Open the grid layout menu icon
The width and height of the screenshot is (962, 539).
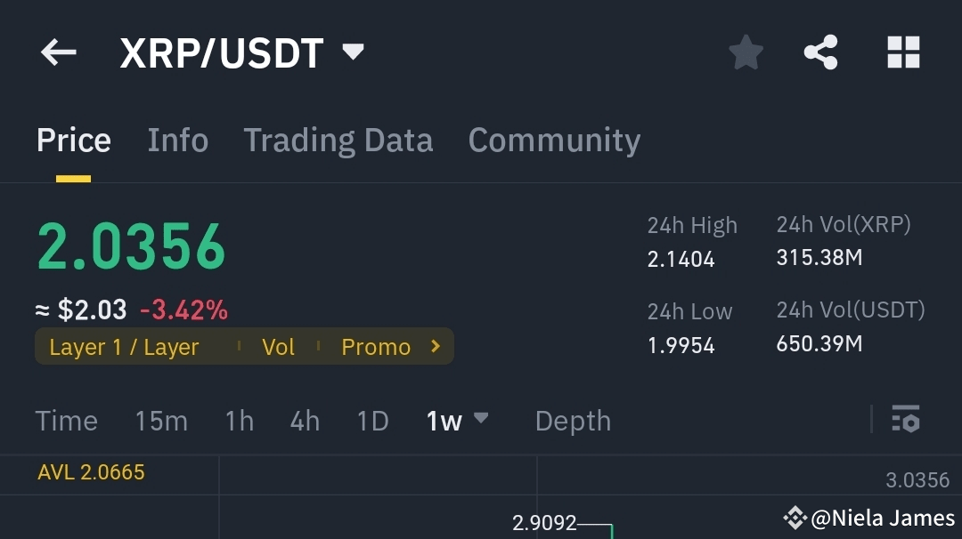[x=903, y=52]
